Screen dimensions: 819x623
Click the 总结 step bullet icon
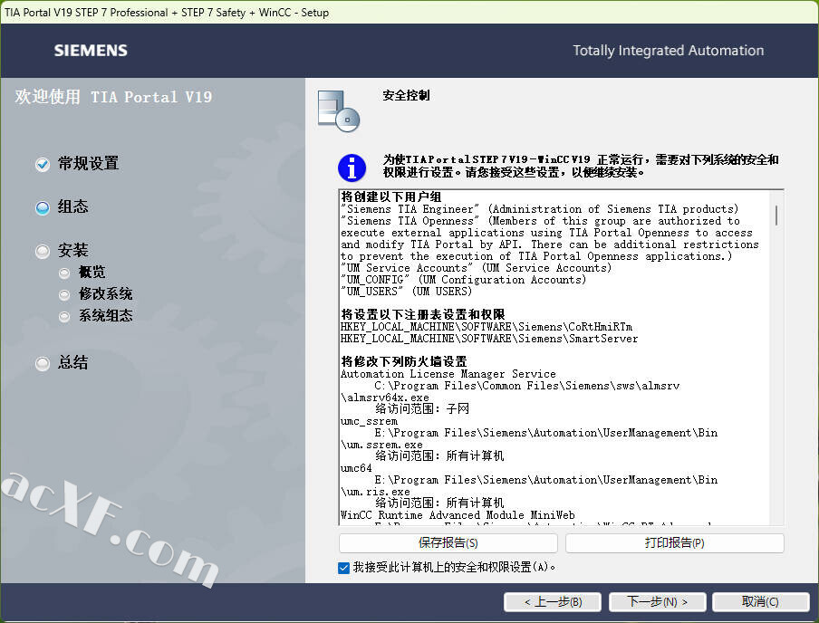point(43,363)
